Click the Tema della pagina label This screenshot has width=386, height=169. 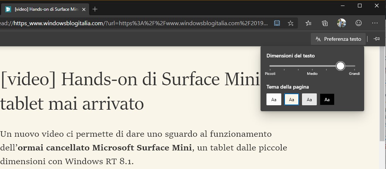coord(288,87)
